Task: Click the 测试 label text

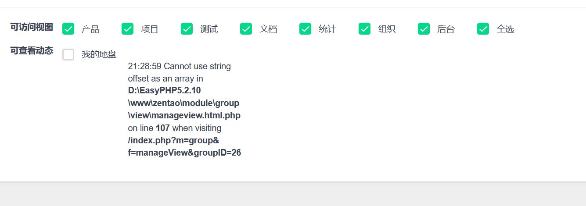Action: [209, 29]
